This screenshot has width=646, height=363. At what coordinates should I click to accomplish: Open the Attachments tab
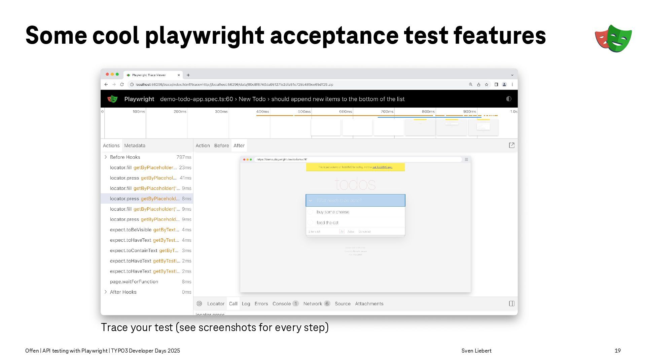(369, 304)
